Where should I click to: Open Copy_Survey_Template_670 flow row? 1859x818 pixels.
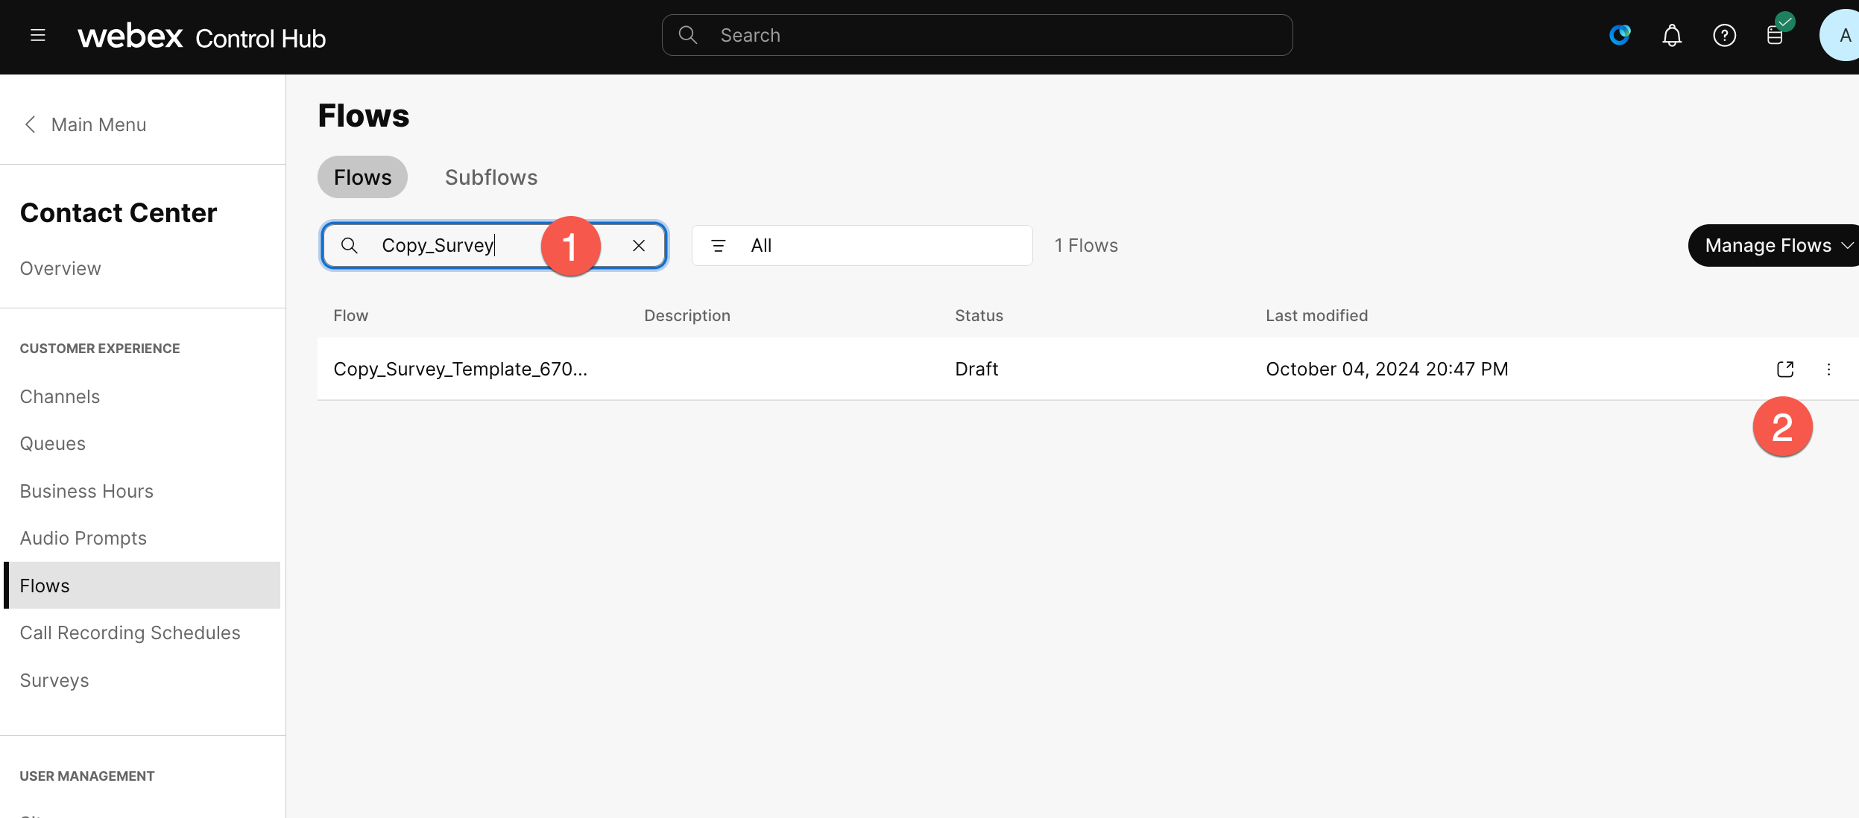(460, 369)
